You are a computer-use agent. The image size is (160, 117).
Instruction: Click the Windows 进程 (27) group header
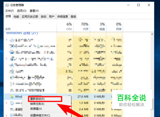22,33
